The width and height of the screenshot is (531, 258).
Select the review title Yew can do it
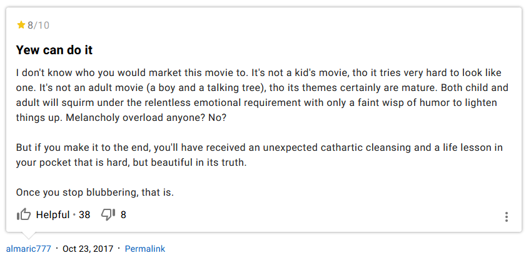pyautogui.click(x=54, y=50)
